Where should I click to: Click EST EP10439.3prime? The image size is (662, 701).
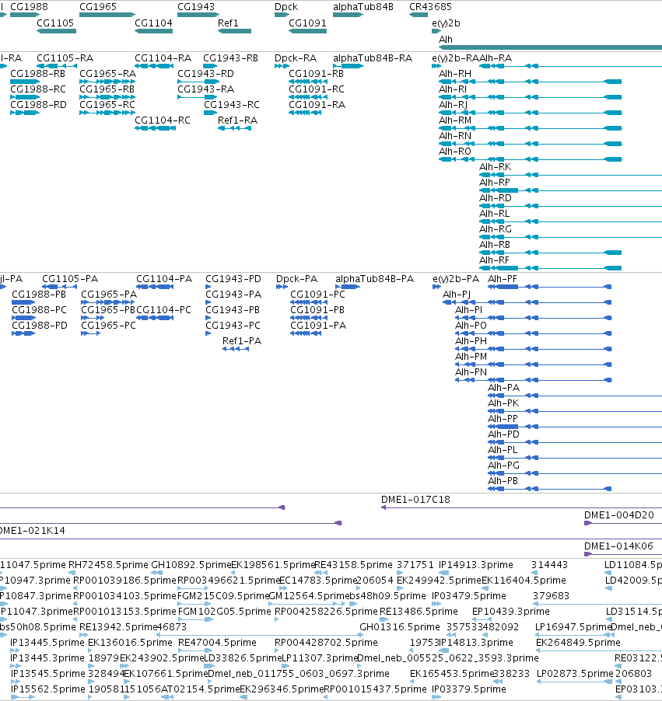point(511,612)
